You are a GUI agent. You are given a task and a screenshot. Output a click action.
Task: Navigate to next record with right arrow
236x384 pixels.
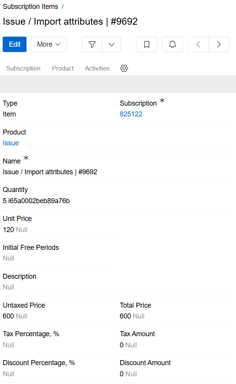click(x=218, y=44)
